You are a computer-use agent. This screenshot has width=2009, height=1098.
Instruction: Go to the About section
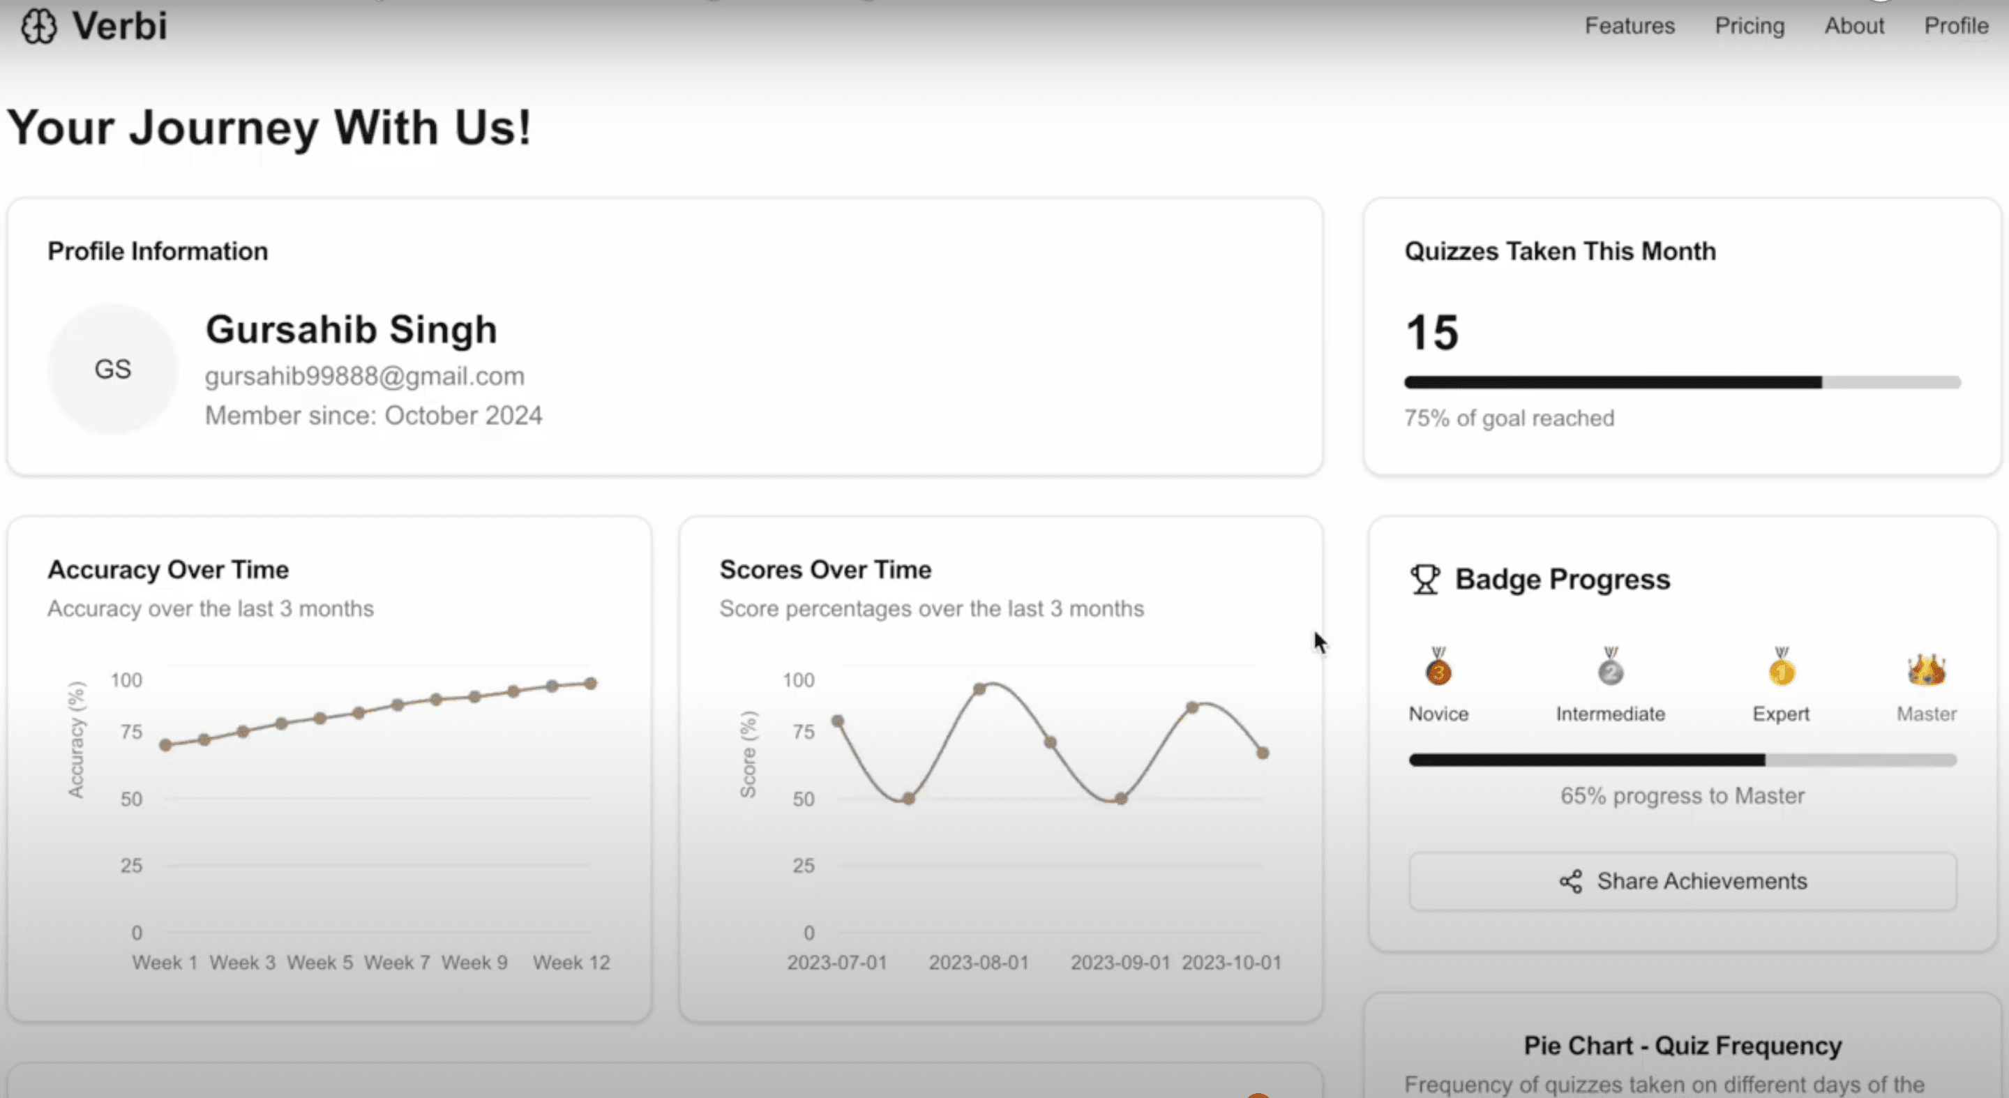point(1855,26)
